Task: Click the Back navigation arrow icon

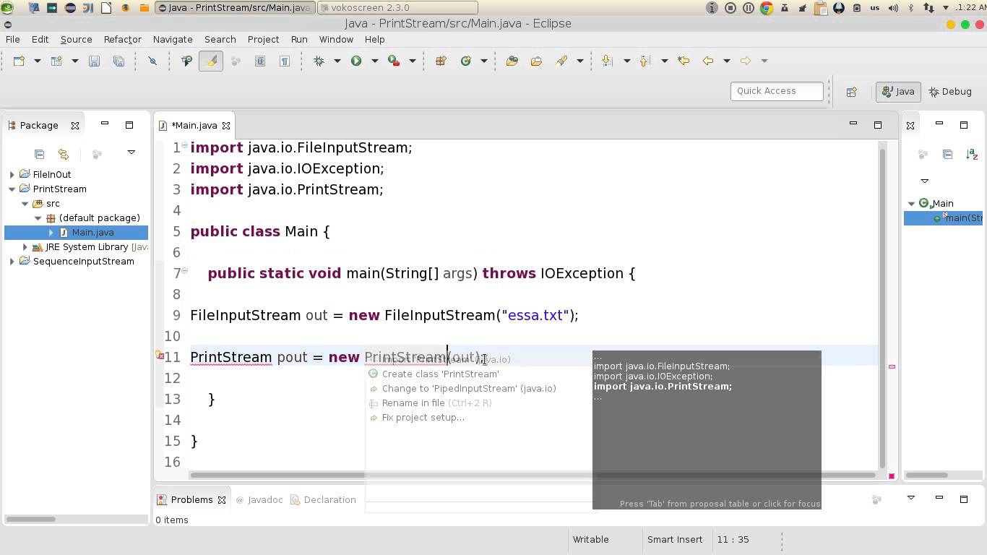Action: point(707,61)
